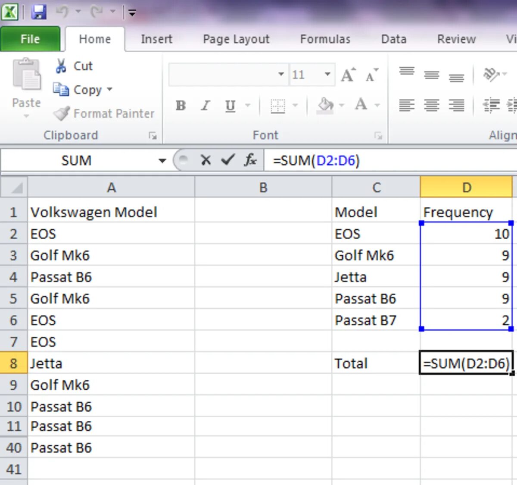The height and width of the screenshot is (485, 517).
Task: Switch to the Home tab
Action: click(x=95, y=39)
